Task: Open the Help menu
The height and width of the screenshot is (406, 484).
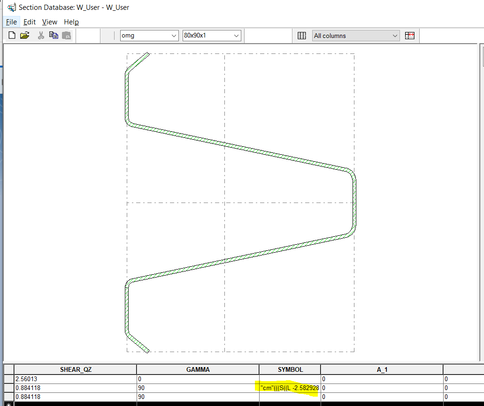Action: (71, 22)
